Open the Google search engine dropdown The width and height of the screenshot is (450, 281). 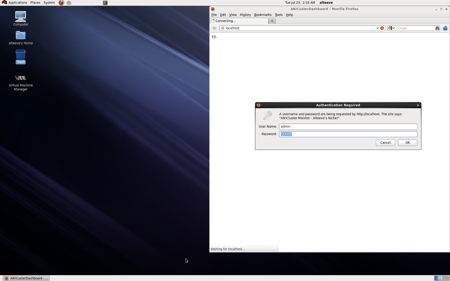point(391,28)
